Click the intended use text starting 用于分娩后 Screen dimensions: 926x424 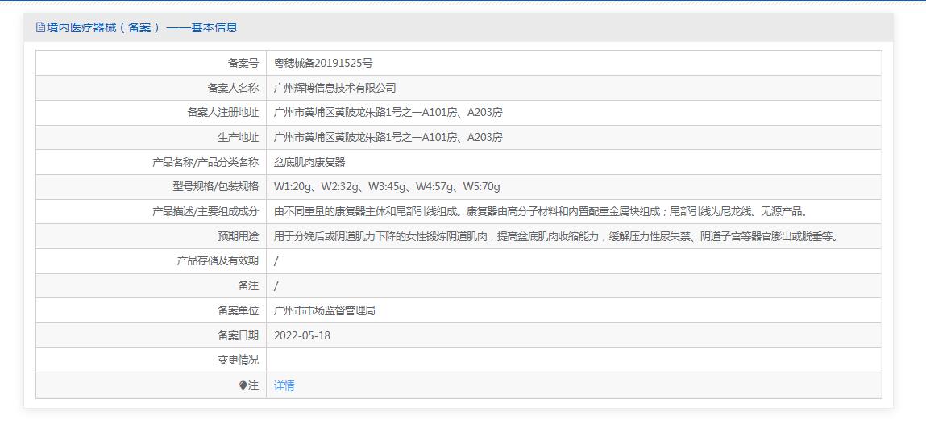pos(556,237)
